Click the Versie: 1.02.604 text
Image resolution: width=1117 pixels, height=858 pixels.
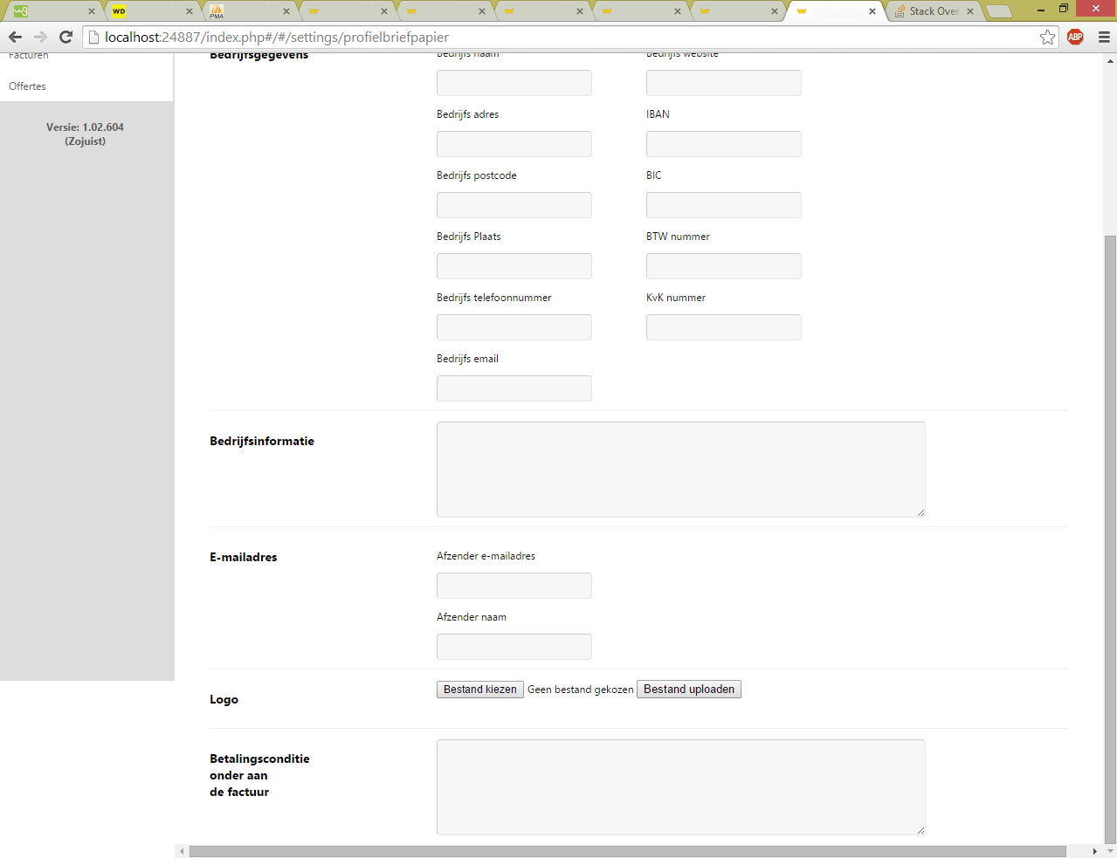85,127
